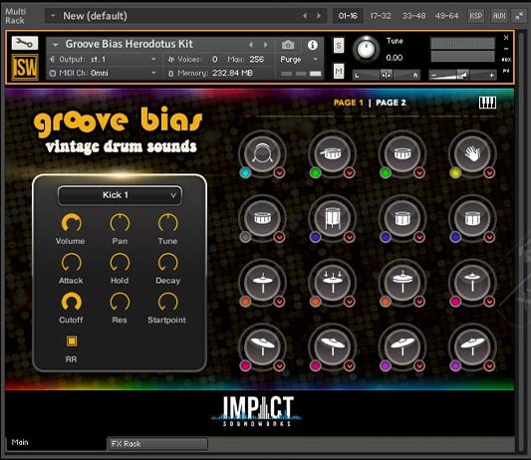
Task: Open the New (default) multi dropdown arrow
Action: click(53, 16)
